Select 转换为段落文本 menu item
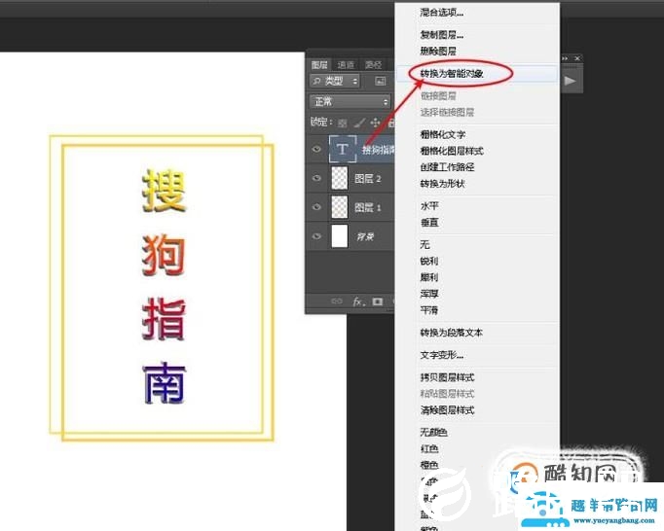Viewport: 664px width, 531px height. 452,333
